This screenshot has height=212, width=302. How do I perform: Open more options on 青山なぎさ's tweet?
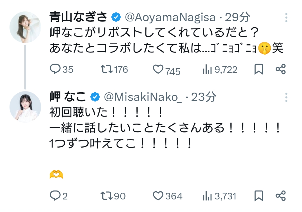click(x=286, y=18)
